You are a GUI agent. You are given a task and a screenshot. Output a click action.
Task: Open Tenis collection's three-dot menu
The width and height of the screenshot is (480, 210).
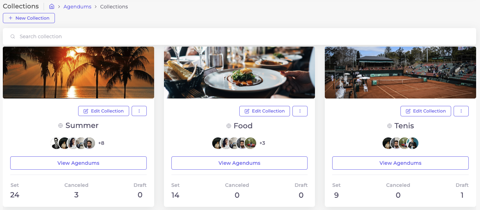coord(461,111)
